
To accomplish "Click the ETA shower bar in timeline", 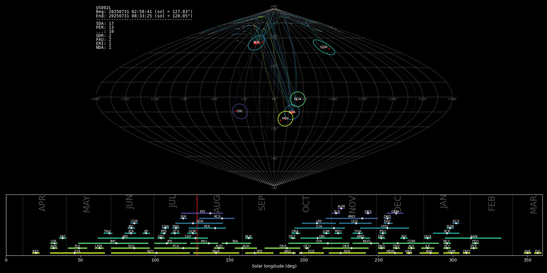I will coord(77,253).
